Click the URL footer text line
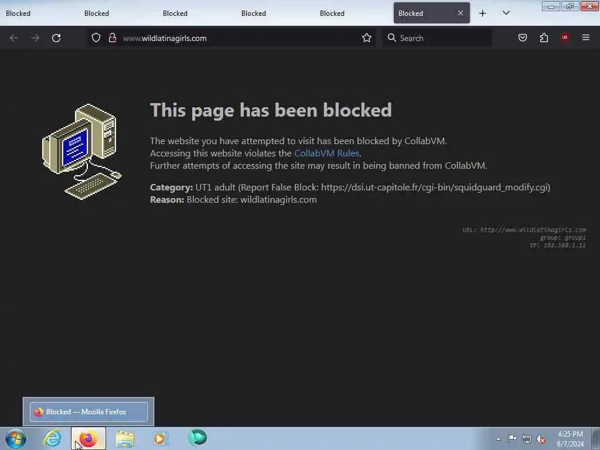 point(524,230)
